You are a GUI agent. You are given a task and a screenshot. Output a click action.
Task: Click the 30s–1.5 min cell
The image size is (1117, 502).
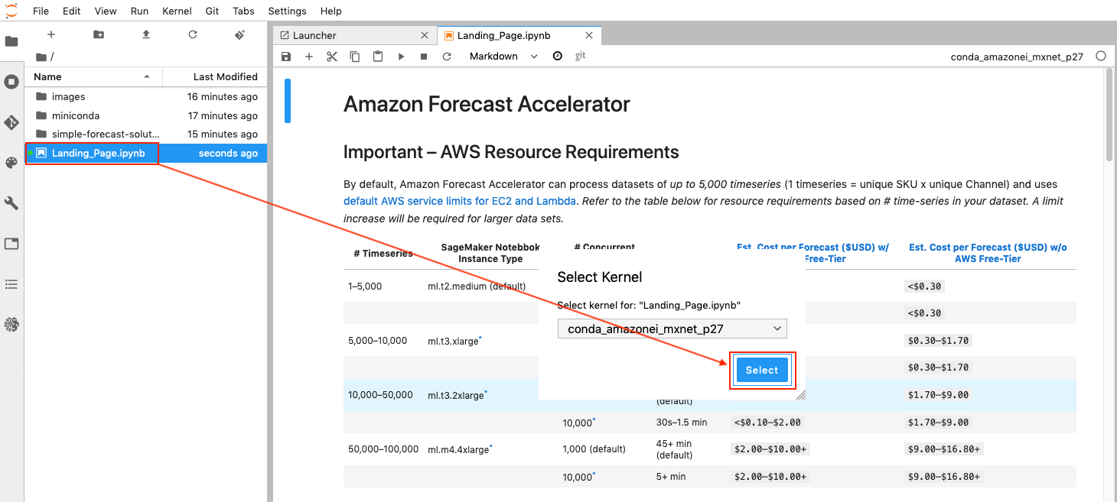coord(682,422)
